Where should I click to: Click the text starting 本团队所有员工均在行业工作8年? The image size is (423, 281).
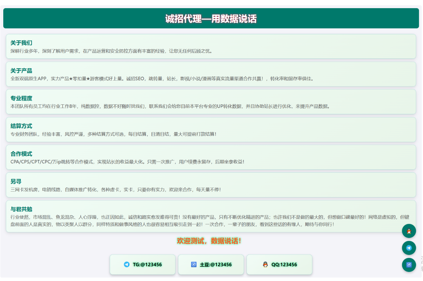(170, 106)
